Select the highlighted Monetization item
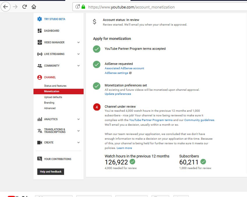Viewport: 247px width, 197px height. tap(59, 91)
